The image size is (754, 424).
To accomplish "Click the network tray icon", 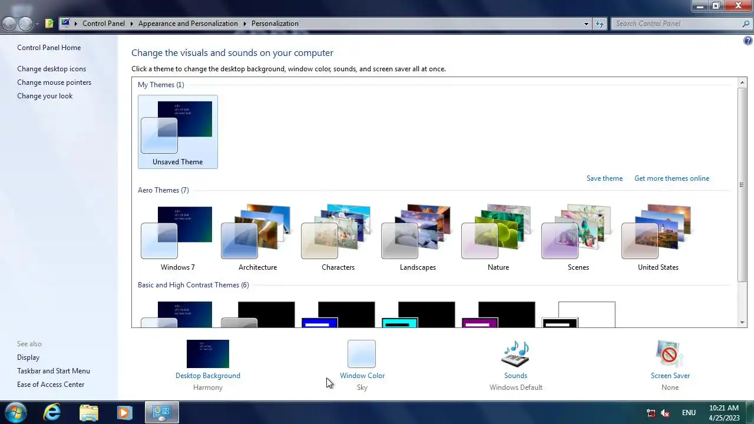I will tap(651, 413).
